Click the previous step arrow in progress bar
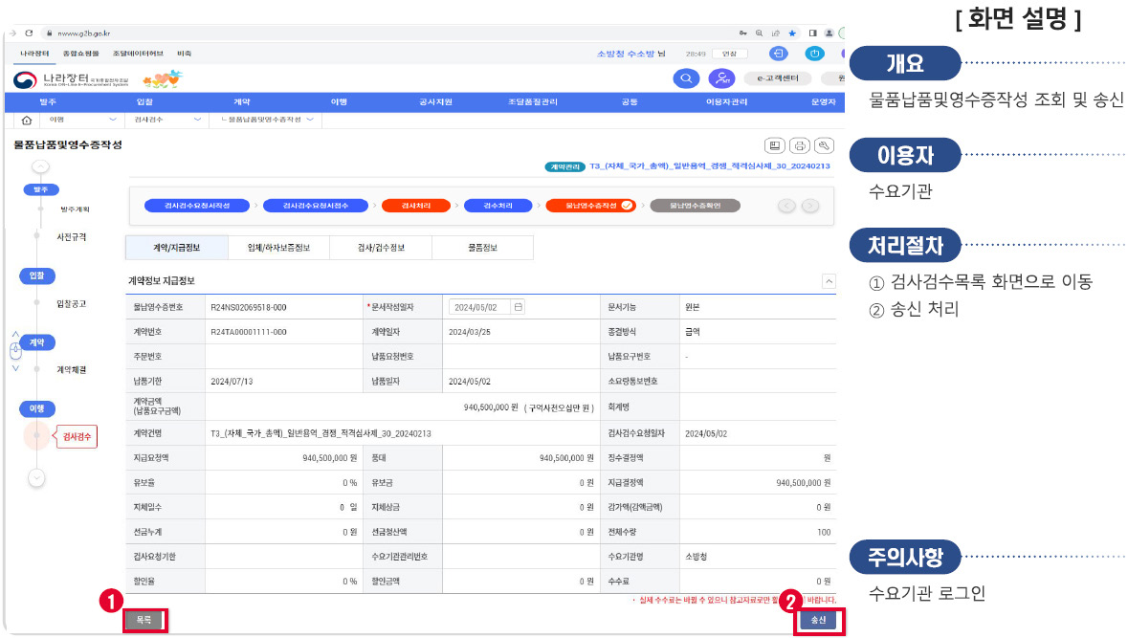Screen dimensions: 1128x638 point(786,206)
